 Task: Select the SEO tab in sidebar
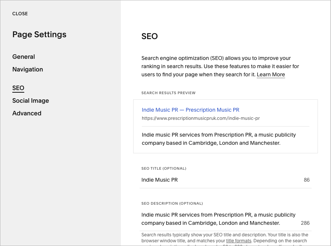tap(18, 88)
